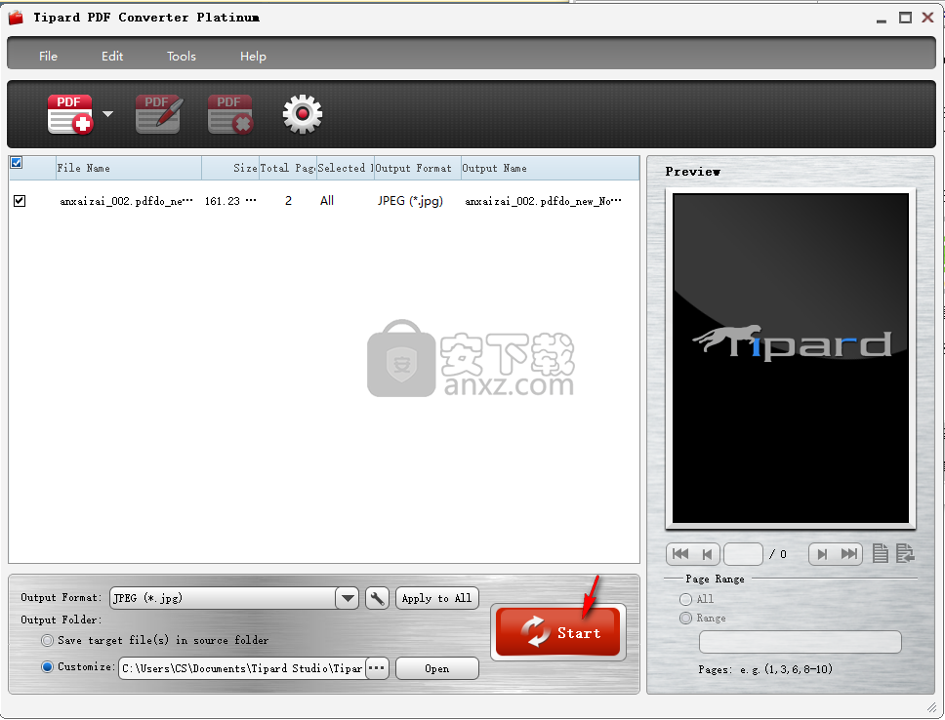Select the All page range radio button
The height and width of the screenshot is (720, 945).
point(685,599)
